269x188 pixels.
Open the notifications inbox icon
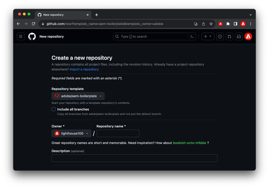239,37
